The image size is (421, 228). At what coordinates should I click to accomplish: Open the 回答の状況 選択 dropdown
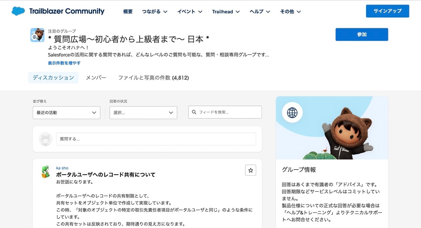pyautogui.click(x=143, y=113)
